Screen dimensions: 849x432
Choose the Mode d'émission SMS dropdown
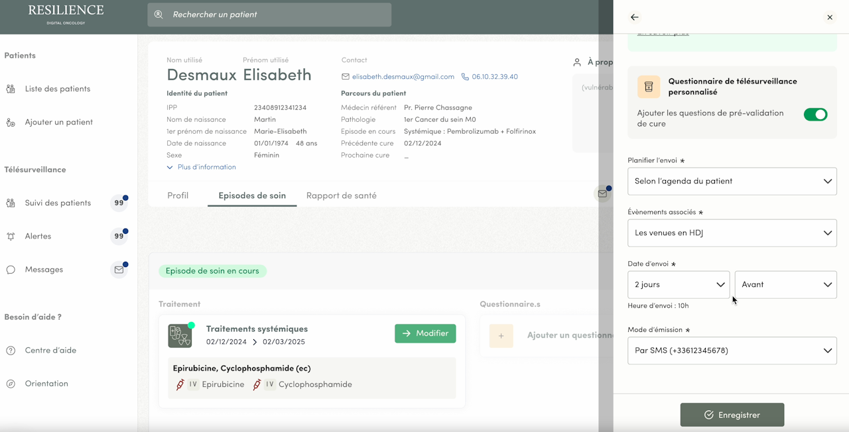(x=732, y=351)
